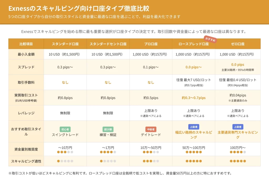
Task: Click the 主要通貨専門スキャルピング text
Action: coord(238,135)
